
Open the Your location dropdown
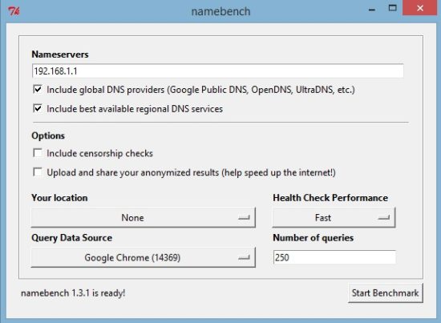coord(144,217)
